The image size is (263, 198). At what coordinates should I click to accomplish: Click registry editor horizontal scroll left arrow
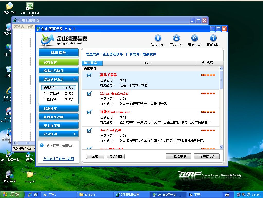[15, 143]
